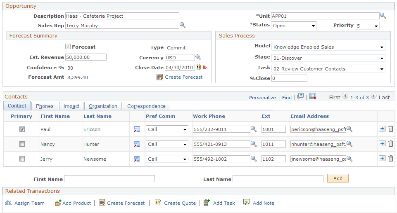Switch to the Impact tab

pos(71,106)
